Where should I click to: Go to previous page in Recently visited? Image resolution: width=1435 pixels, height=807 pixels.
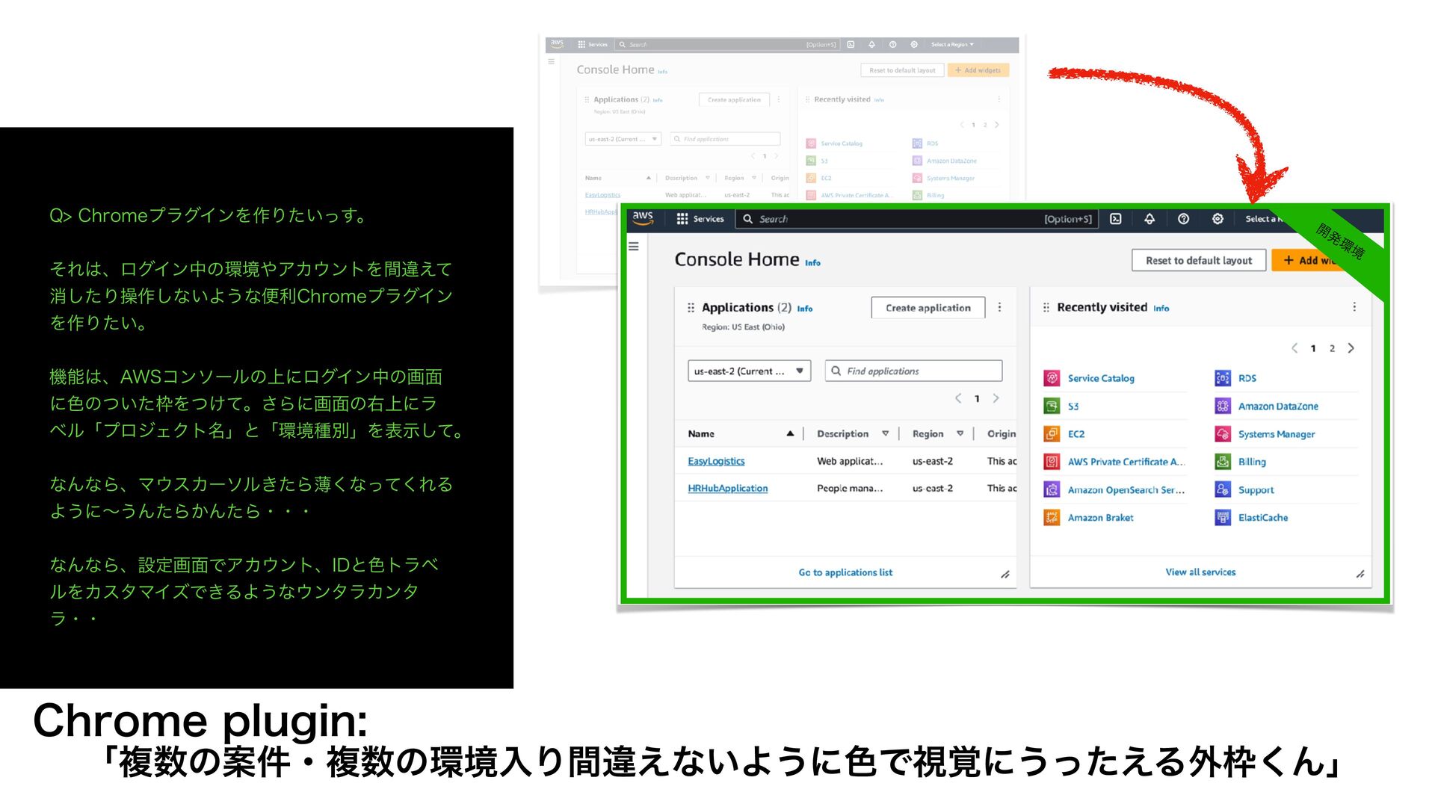click(1294, 348)
